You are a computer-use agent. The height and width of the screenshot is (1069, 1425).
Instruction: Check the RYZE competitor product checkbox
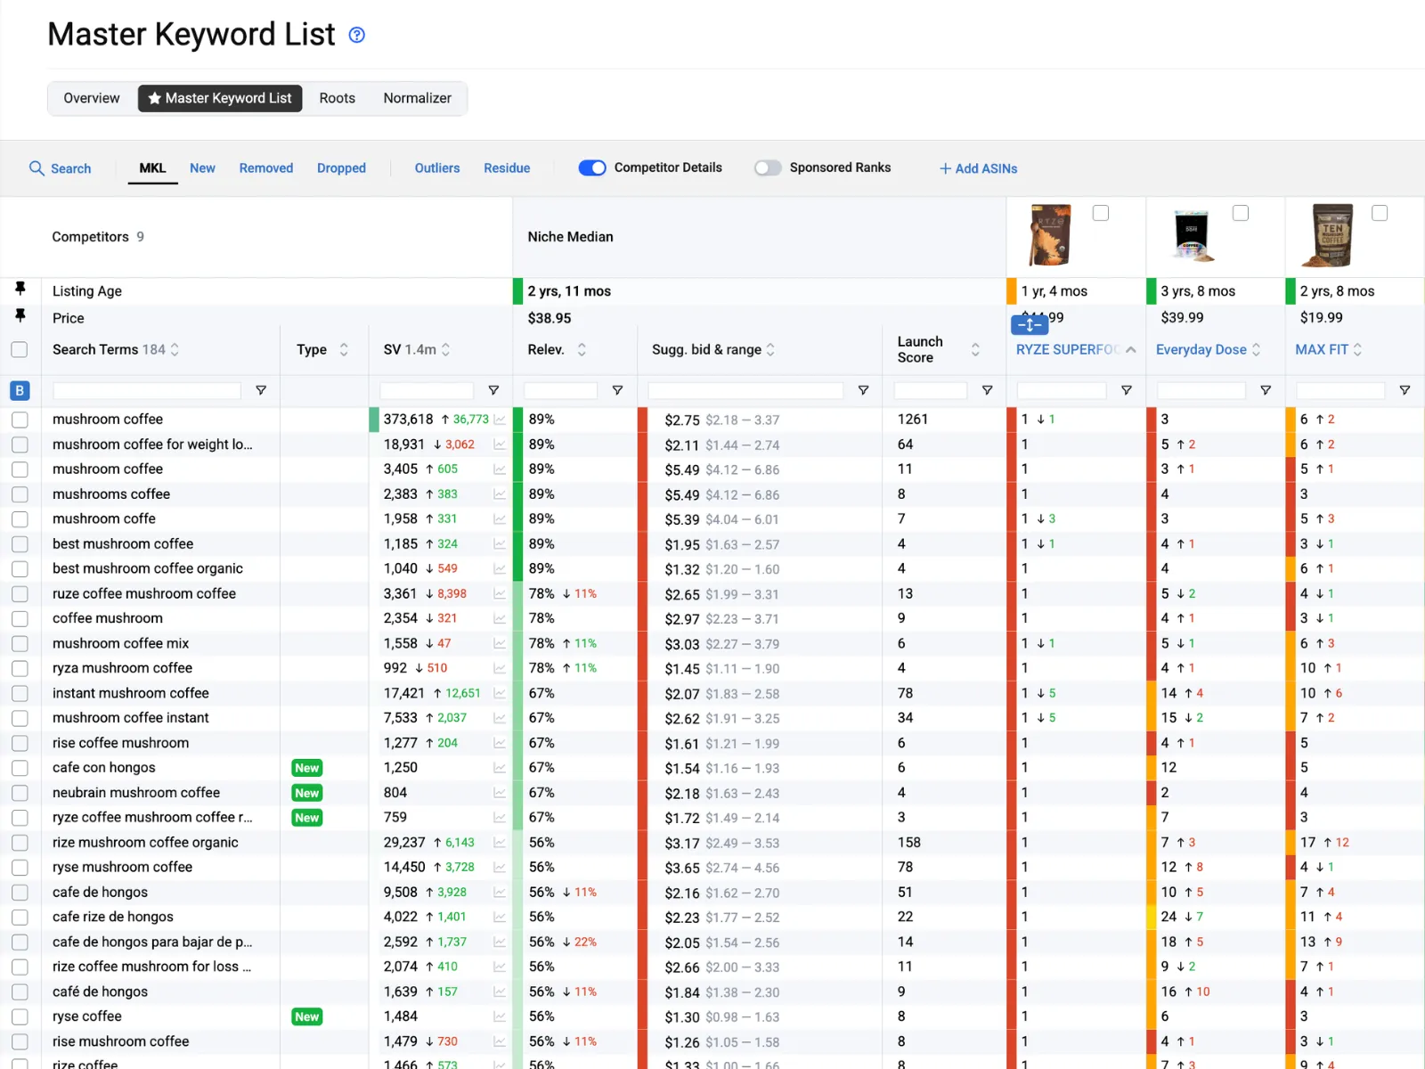(1100, 213)
